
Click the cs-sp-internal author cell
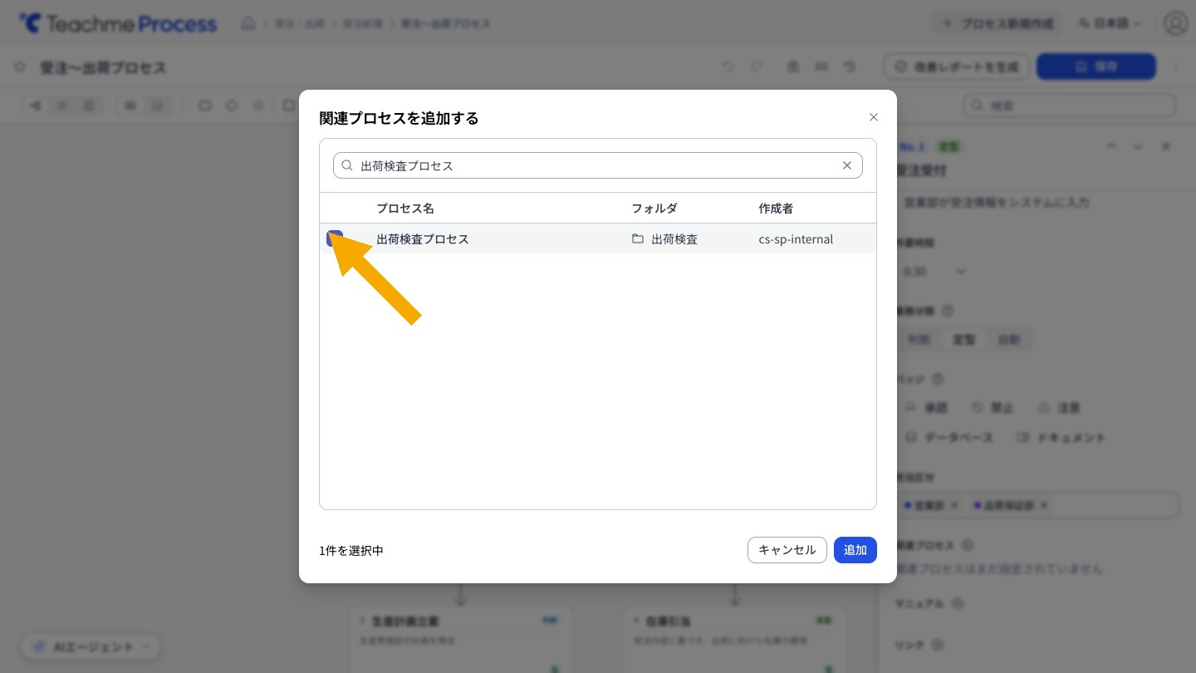click(x=796, y=239)
